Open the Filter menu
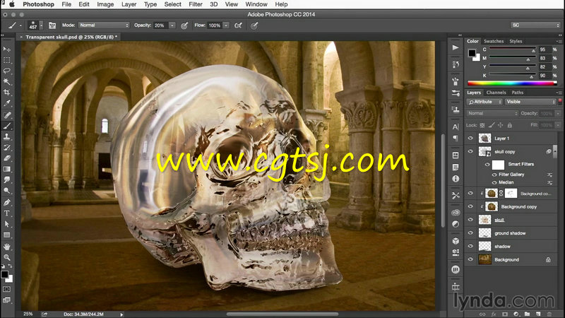This screenshot has width=565, height=318. [x=196, y=4]
